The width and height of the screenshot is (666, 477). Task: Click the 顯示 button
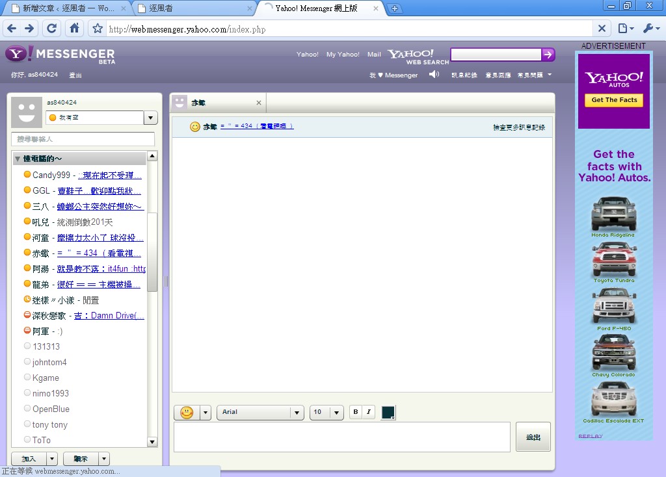pyautogui.click(x=81, y=459)
